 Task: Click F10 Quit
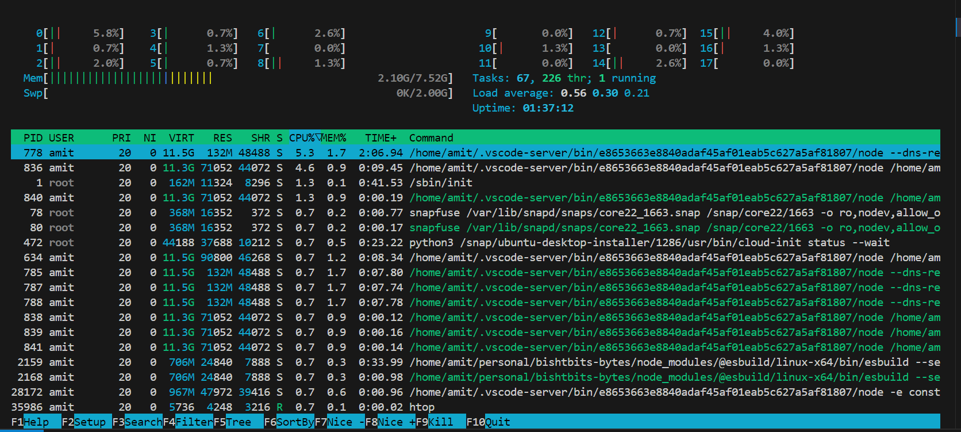coord(489,422)
